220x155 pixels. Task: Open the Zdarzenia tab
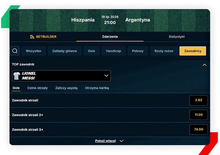pos(110,36)
